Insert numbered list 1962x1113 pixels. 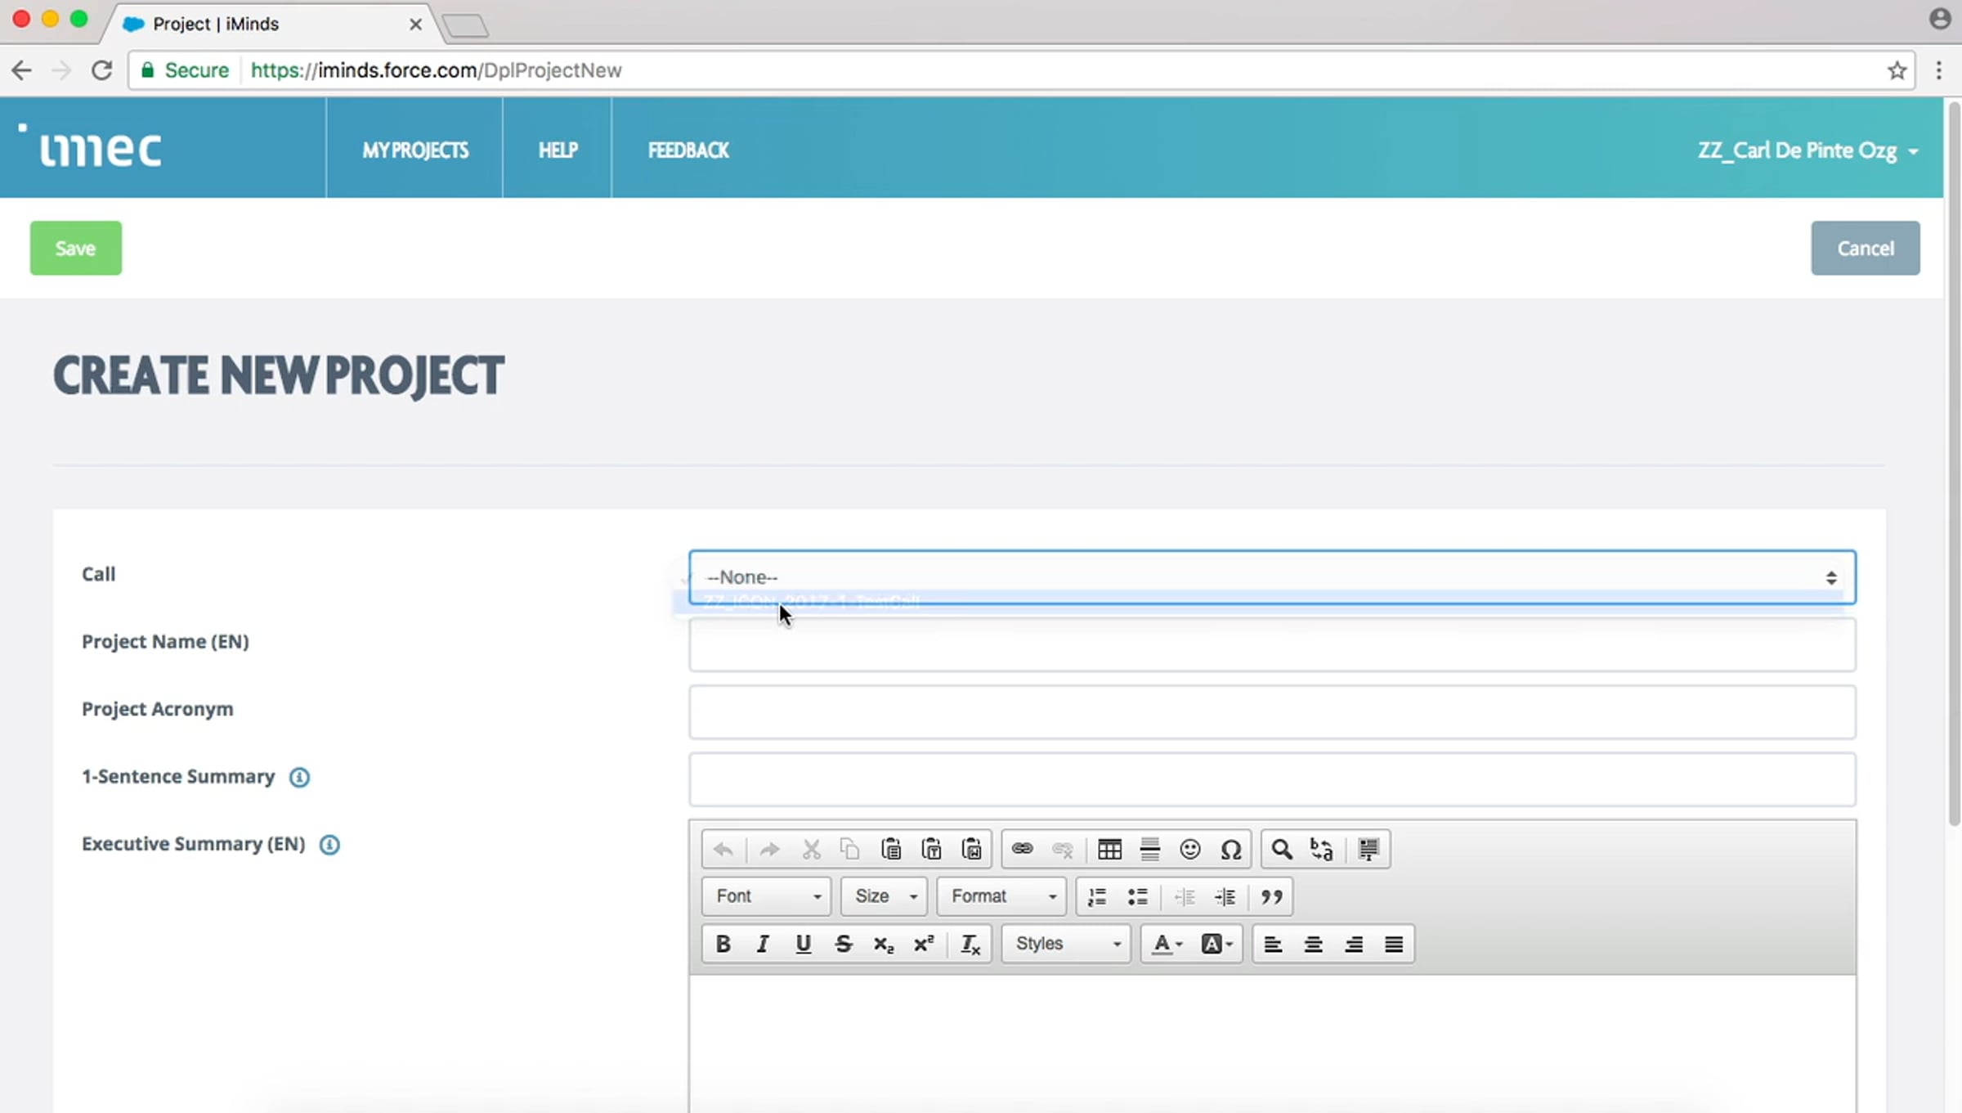click(1097, 897)
